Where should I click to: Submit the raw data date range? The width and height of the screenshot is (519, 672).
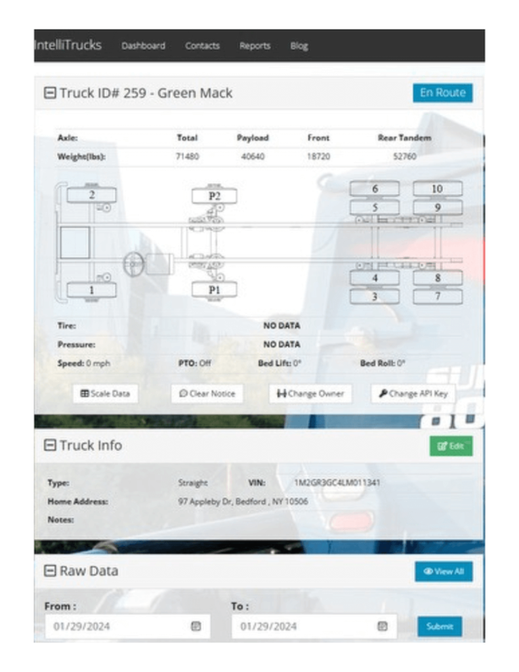tap(440, 627)
